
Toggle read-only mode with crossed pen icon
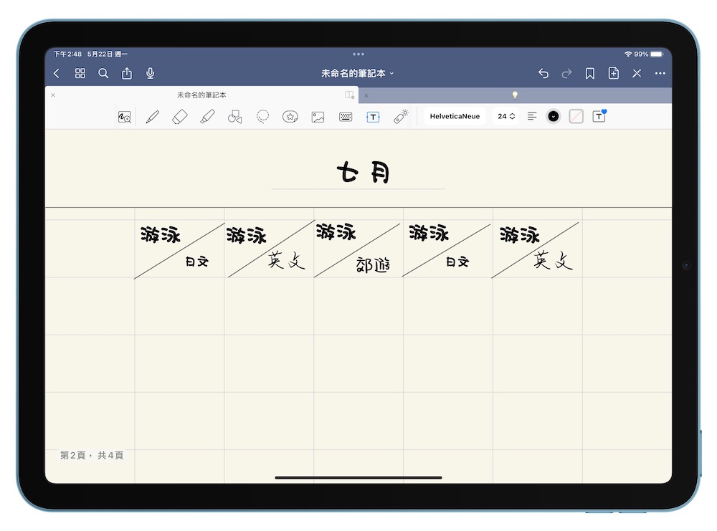637,73
